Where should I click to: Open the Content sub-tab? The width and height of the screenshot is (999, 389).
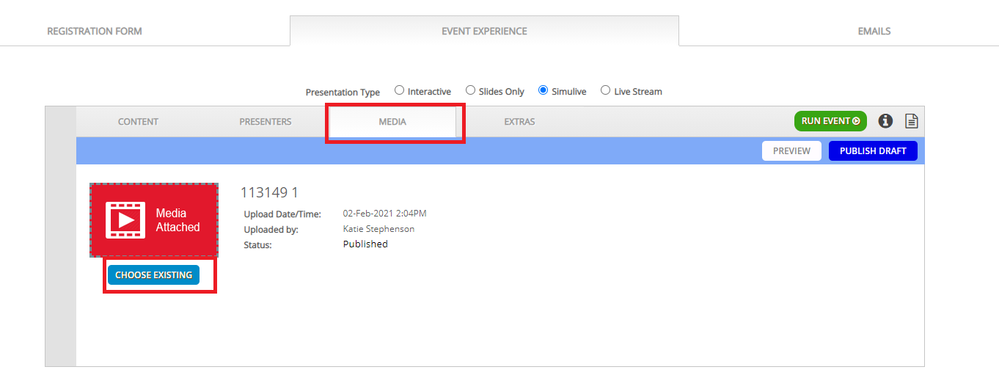tap(138, 121)
